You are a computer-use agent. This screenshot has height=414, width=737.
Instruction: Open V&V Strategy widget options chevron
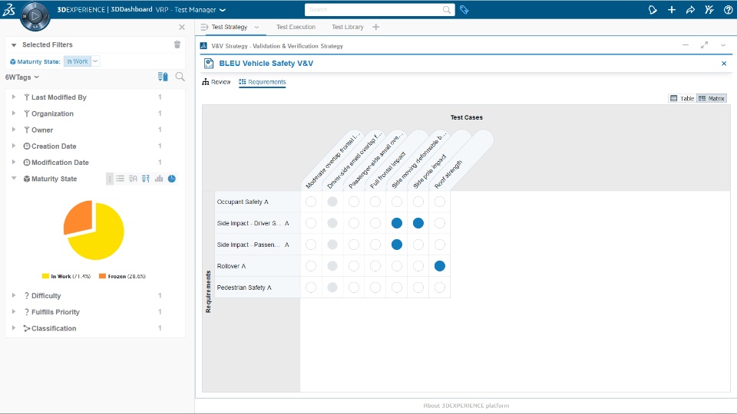[723, 45]
